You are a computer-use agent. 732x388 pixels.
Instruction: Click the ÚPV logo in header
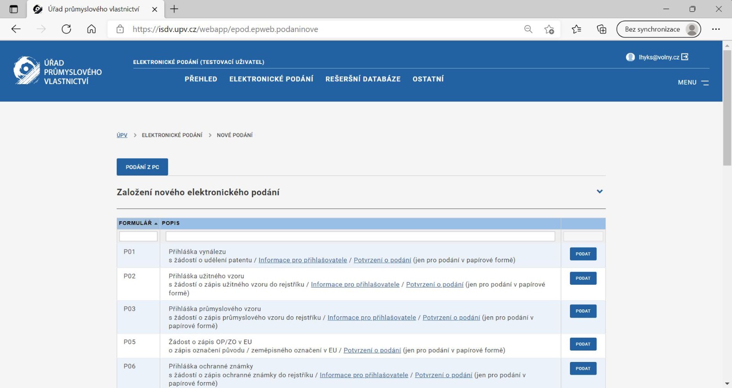click(58, 71)
